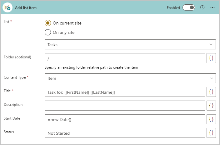Image resolution: width=220 pixels, height=145 pixels.
Task: Select the On current site radio button
Action: (x=48, y=23)
